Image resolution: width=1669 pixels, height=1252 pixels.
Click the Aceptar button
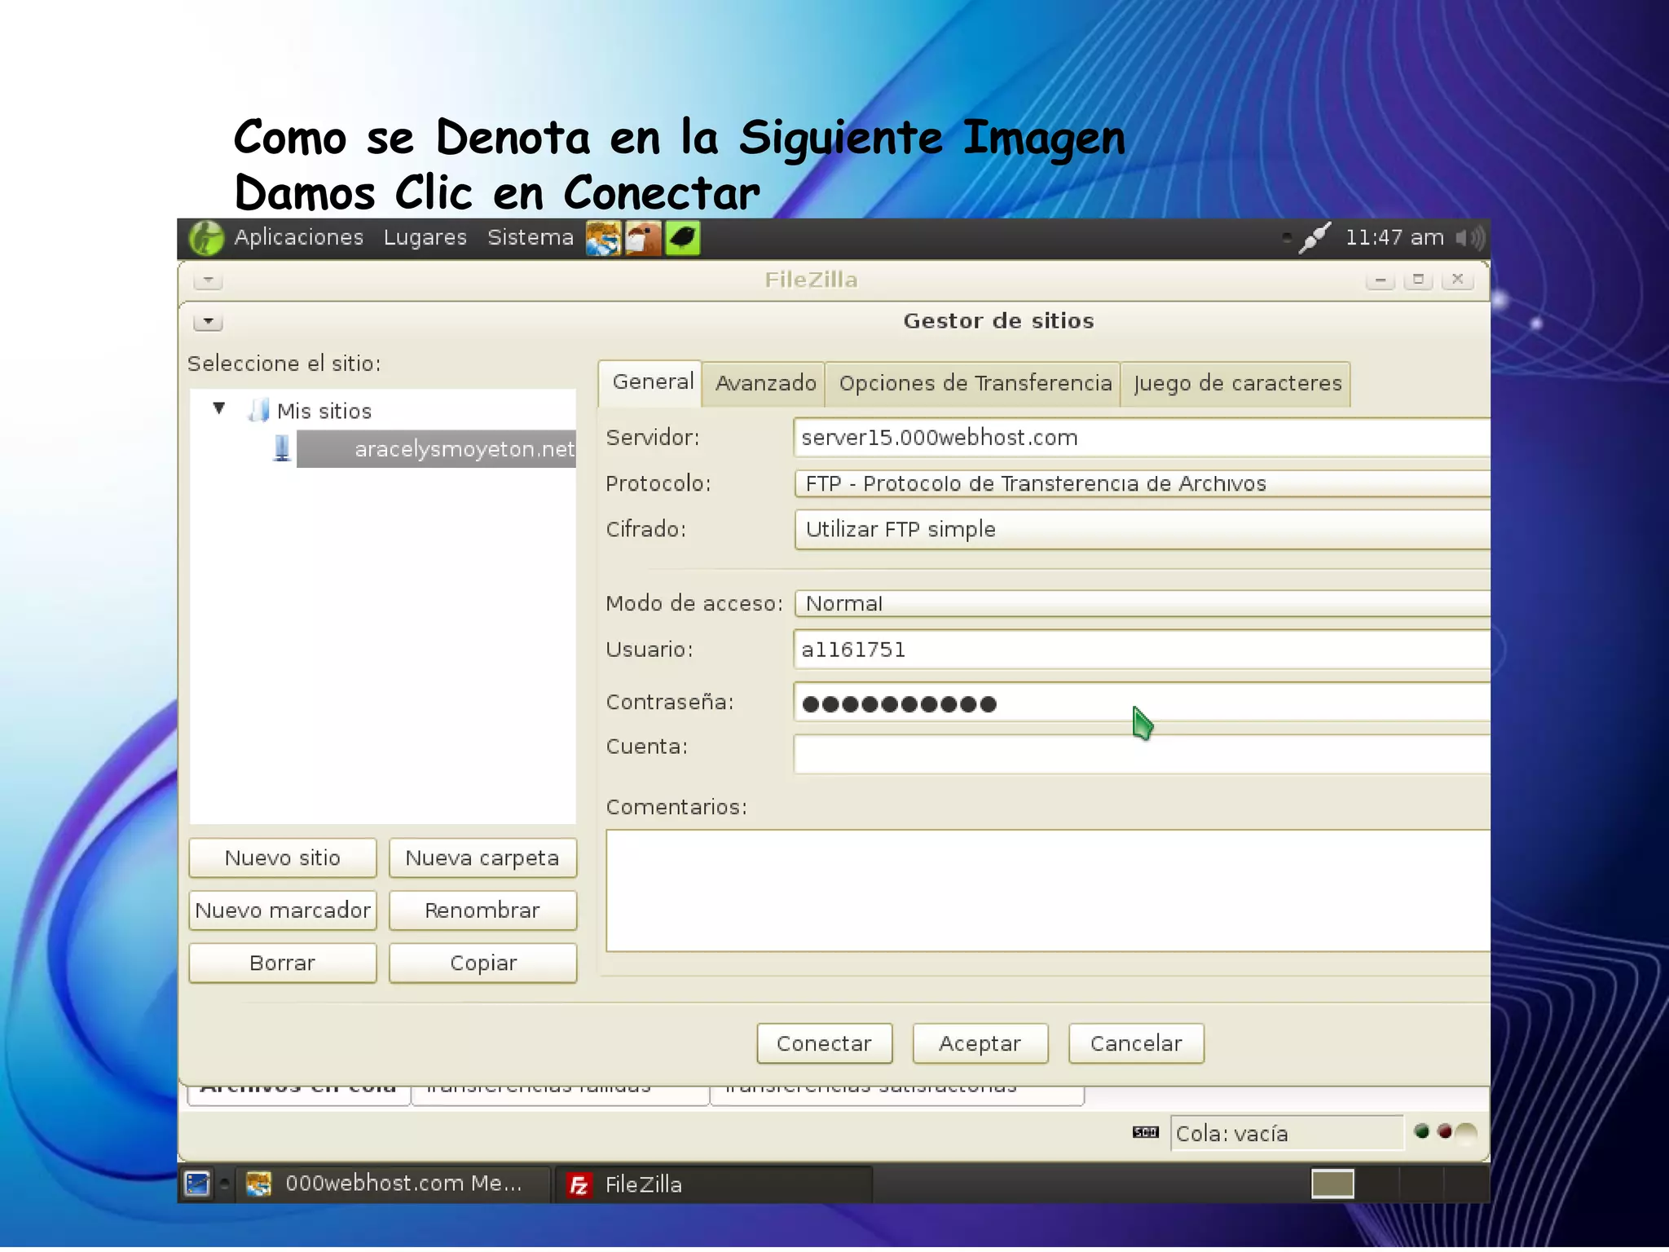coord(980,1044)
